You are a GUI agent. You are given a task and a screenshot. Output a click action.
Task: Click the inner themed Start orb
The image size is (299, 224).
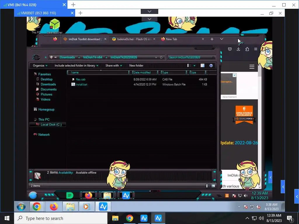click(x=33, y=195)
